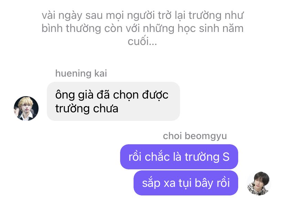Select the gray bubble "ông già đã chọn được"
Viewport: 285px width, 203px height.
pos(113,101)
